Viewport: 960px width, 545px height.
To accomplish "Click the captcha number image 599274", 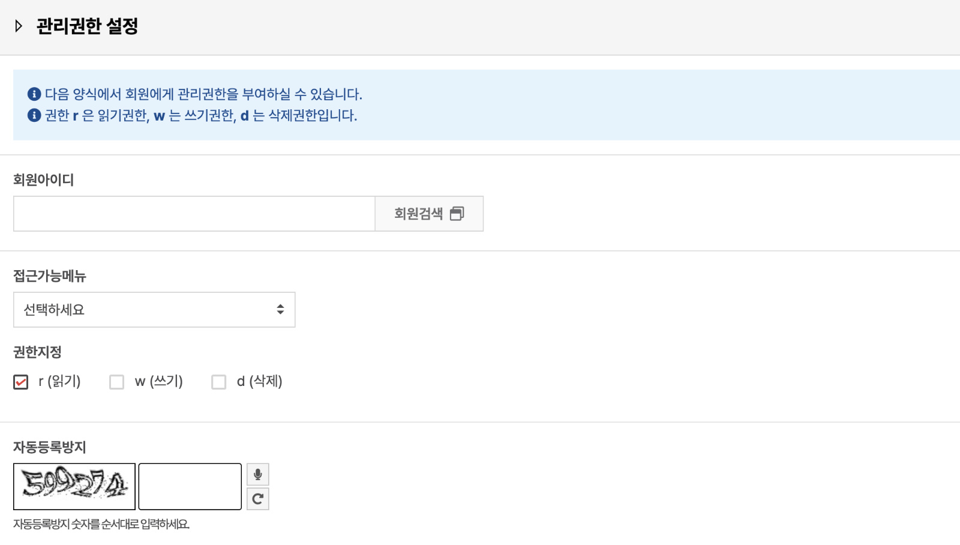I will click(74, 486).
